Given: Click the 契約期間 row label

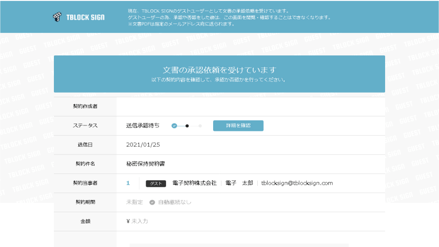Looking at the screenshot, I should tap(85, 202).
